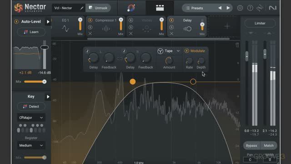Remove the Compressor 1 module
Viewport: 291px width, 164px height.
[90, 34]
